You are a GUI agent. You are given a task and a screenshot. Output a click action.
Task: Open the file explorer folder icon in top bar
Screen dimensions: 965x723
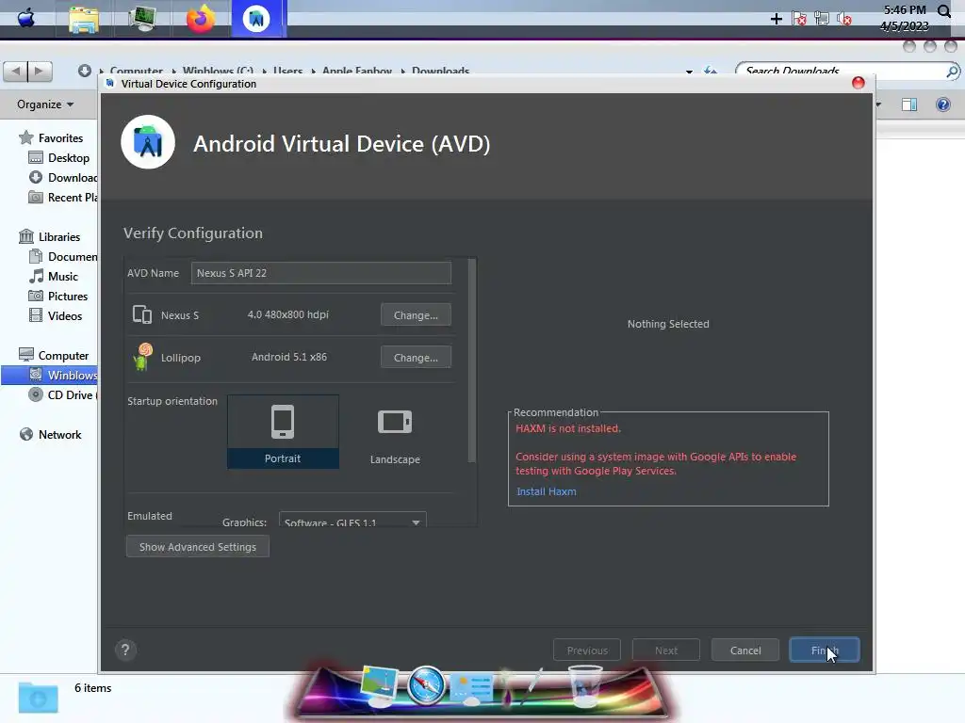coord(84,20)
